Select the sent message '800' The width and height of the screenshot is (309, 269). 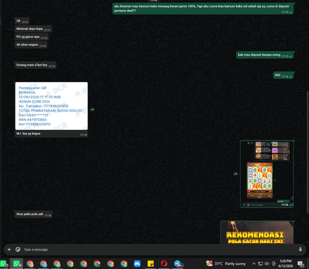[283, 75]
